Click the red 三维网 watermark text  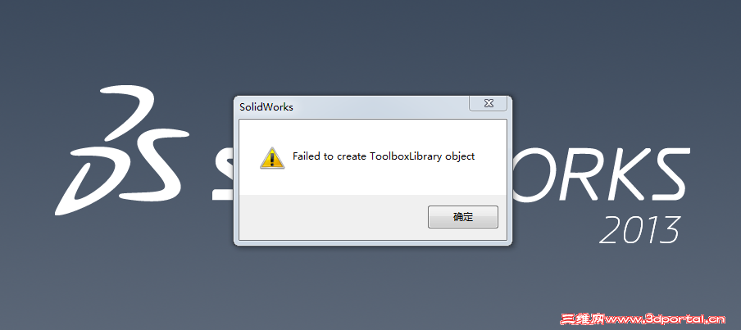pyautogui.click(x=583, y=319)
